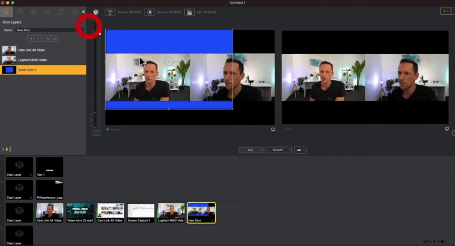The height and width of the screenshot is (246, 455).
Task: Start streaming with the broadcast button
Action: tap(110, 12)
